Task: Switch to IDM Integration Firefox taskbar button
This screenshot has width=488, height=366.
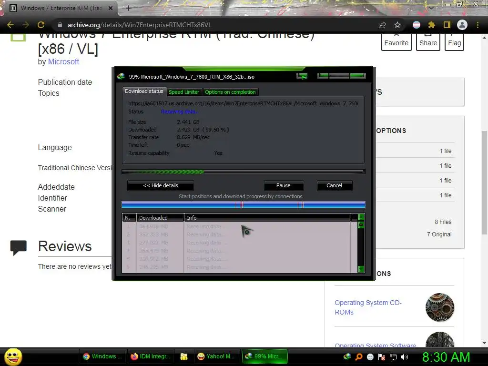Action: coord(151,356)
